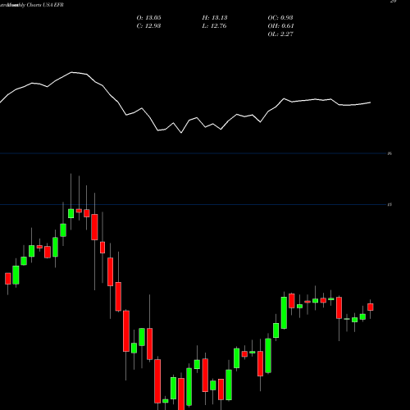Click the '16' price axis label
Screen dimensions: 410x410
[389, 153]
